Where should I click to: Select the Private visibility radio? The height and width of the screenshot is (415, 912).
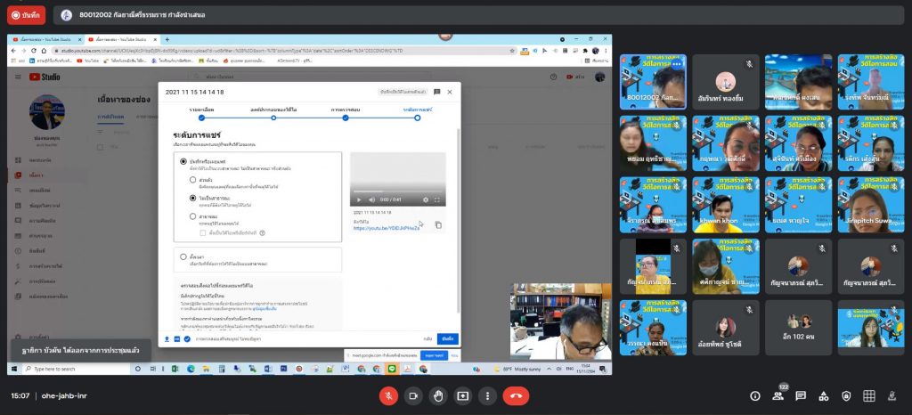point(193,180)
